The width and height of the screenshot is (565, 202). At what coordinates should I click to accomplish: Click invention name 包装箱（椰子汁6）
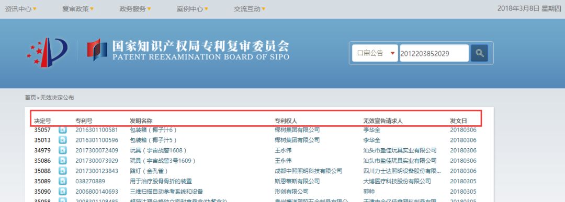[x=153, y=130]
